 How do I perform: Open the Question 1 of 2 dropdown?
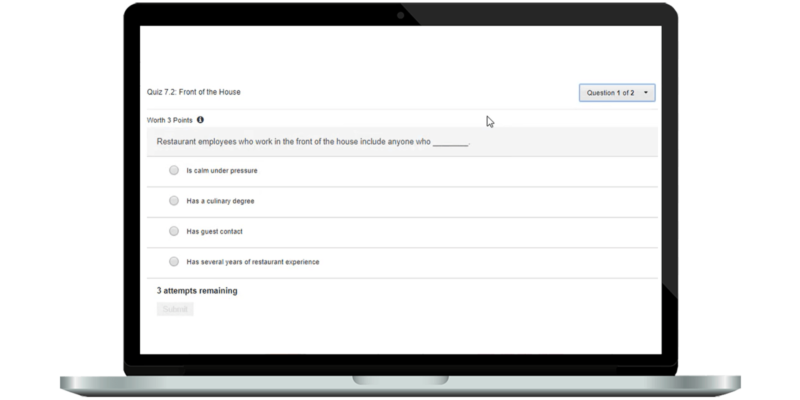pos(616,93)
